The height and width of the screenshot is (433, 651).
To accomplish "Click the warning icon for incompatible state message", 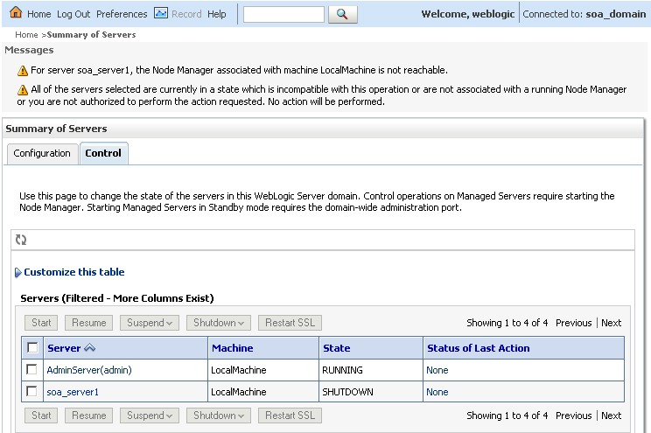I will 23,90.
